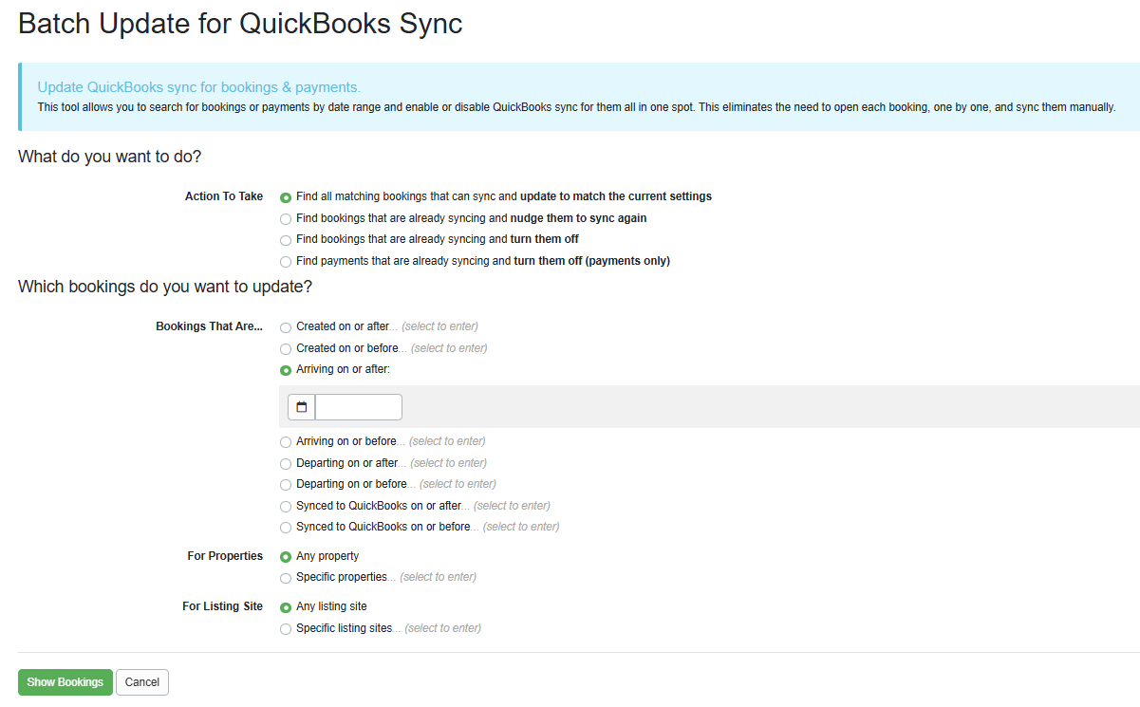Select 'Departing on or after' option
Image resolution: width=1140 pixels, height=707 pixels.
coord(286,462)
